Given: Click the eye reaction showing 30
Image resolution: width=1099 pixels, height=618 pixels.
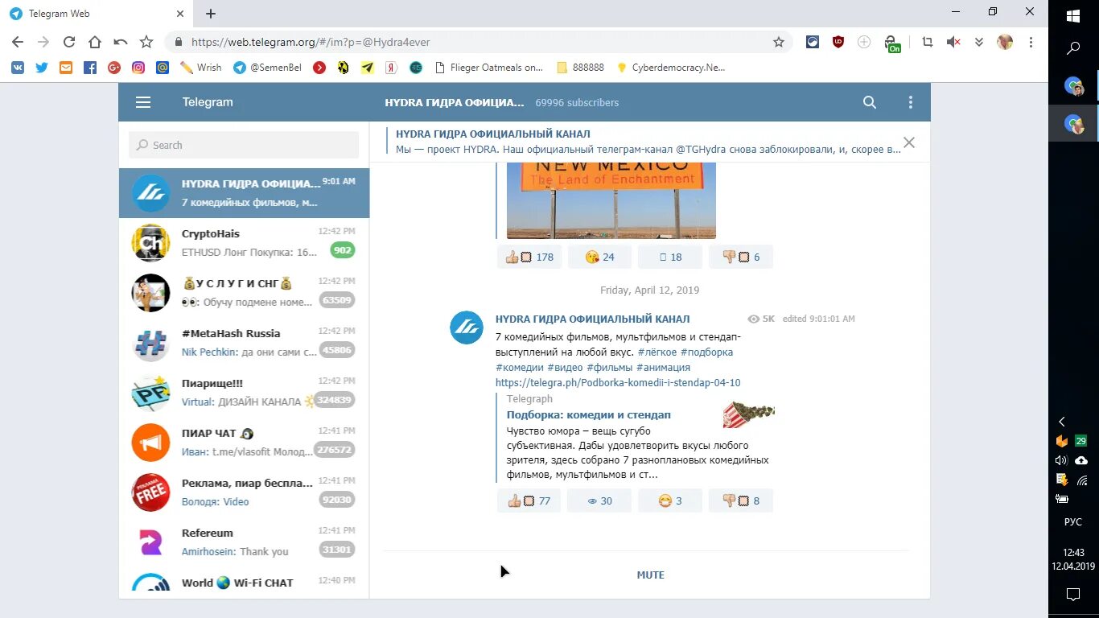Looking at the screenshot, I should 599,501.
